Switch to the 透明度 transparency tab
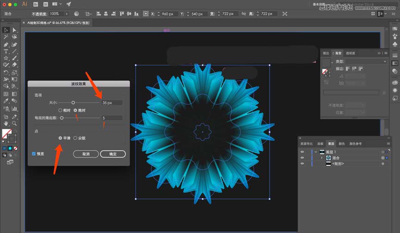This screenshot has width=400, height=233. click(x=351, y=53)
